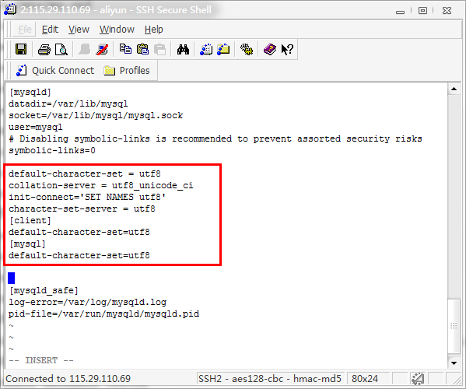Screen dimensions: 466x389
Task: Maximize the SSH Secure Shell window
Action: point(422,11)
